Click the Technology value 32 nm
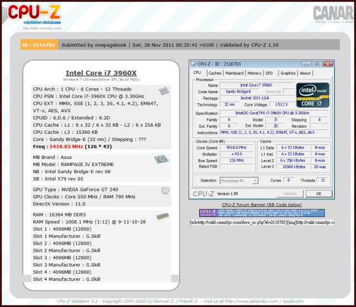356x307 pixels. pyautogui.click(x=230, y=104)
